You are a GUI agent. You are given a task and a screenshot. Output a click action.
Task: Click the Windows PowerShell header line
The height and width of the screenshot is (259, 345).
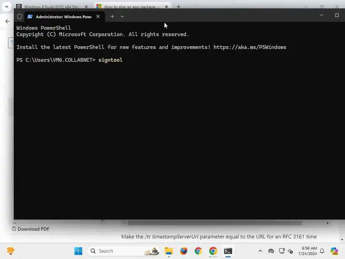pos(43,28)
